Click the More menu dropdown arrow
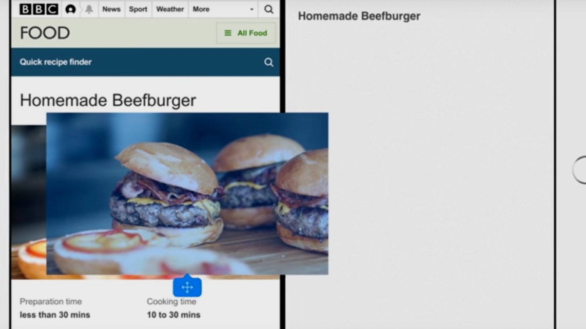The image size is (586, 329). pos(251,9)
